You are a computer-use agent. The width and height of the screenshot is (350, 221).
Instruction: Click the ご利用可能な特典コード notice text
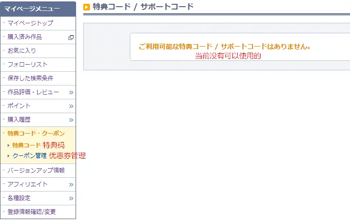coord(224,47)
